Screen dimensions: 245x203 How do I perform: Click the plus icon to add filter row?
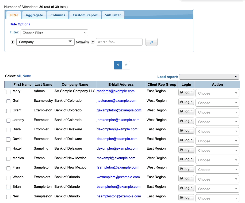[12, 42]
